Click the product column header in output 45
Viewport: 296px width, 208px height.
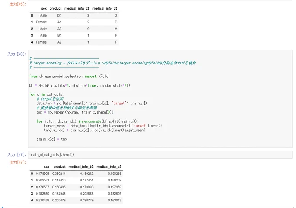coord(56,9)
